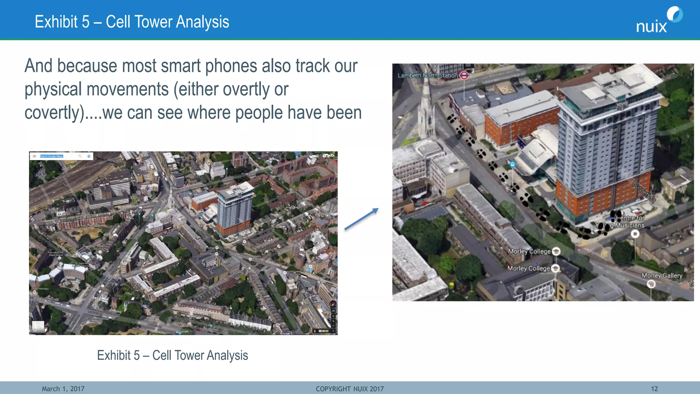
Task: Click the Morley Gallery label in the enlarged map
Action: click(662, 275)
